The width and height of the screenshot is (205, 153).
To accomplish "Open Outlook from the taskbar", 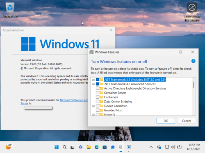I will point(113,147).
